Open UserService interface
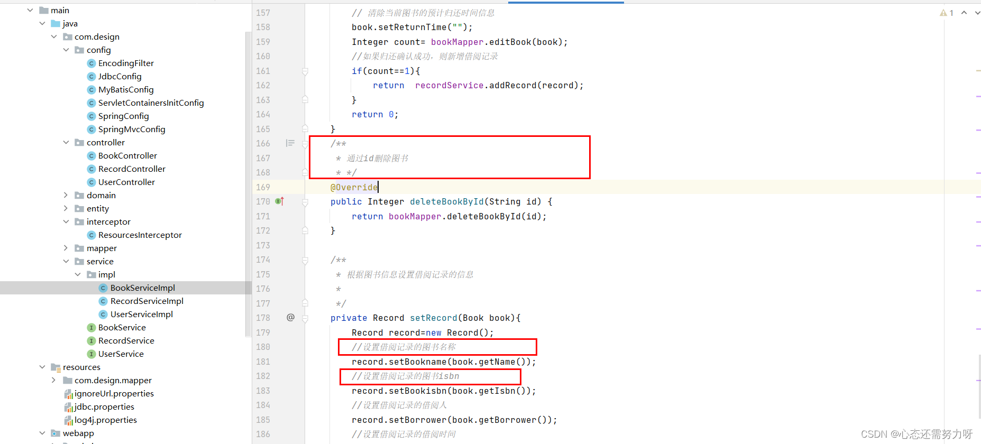This screenshot has height=444, width=981. [121, 354]
